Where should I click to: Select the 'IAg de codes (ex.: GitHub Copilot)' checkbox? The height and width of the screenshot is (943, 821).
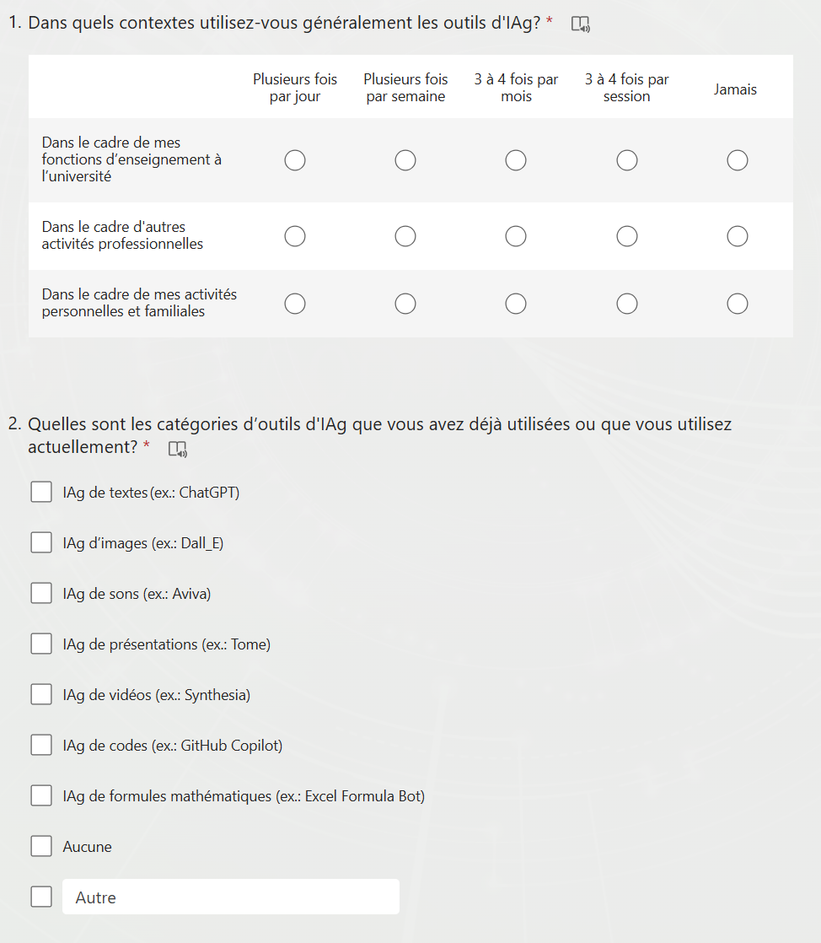click(x=41, y=745)
